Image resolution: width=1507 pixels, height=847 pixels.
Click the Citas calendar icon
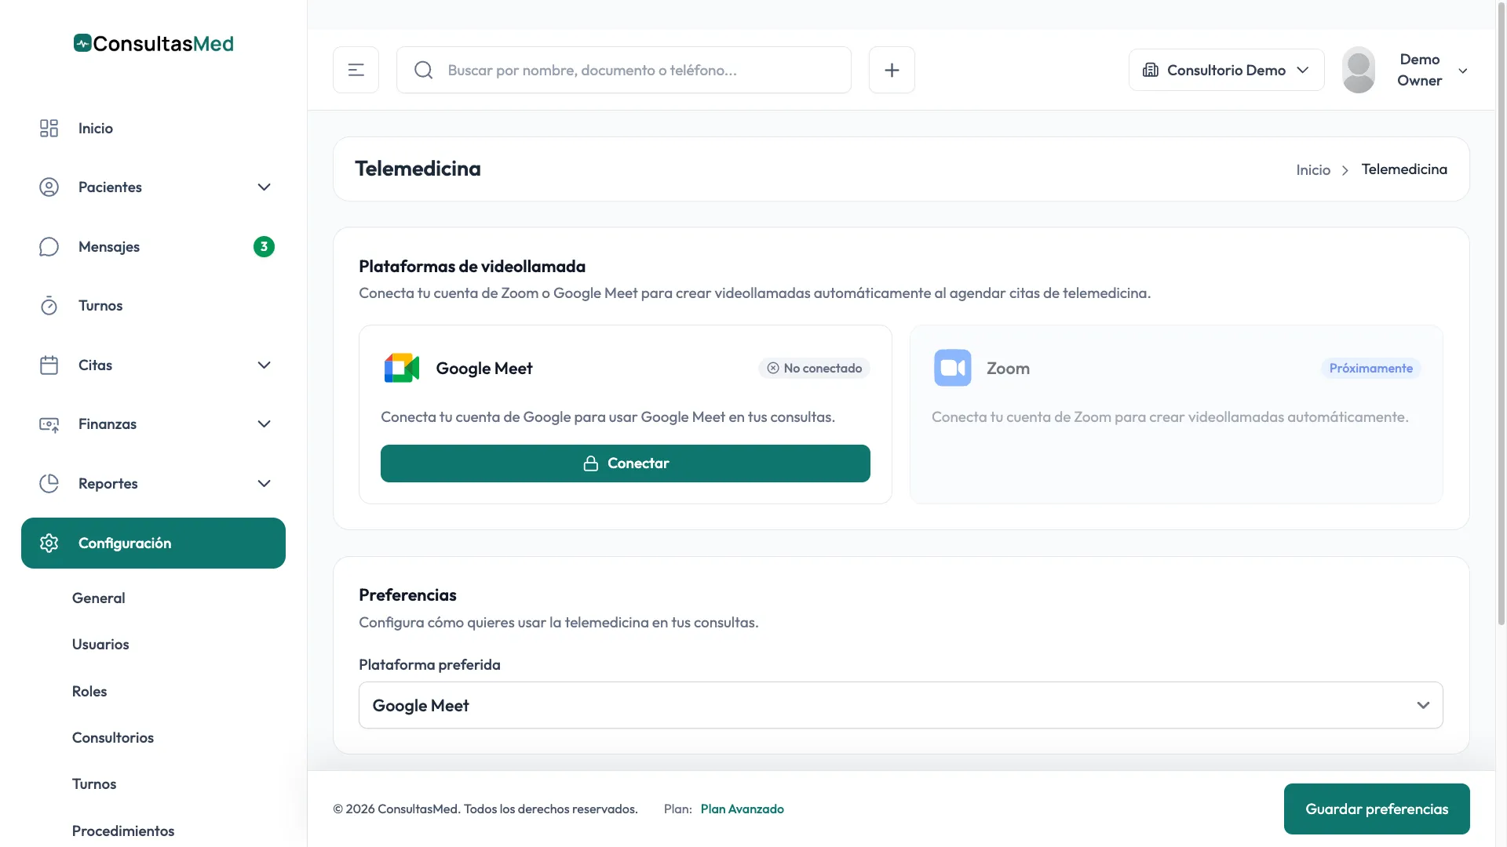pos(49,365)
